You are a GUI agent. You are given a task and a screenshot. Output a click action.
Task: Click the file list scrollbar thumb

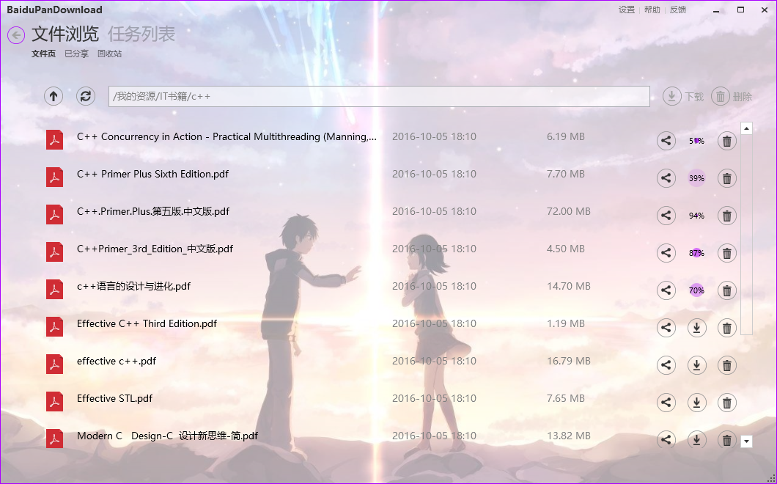pyautogui.click(x=747, y=235)
